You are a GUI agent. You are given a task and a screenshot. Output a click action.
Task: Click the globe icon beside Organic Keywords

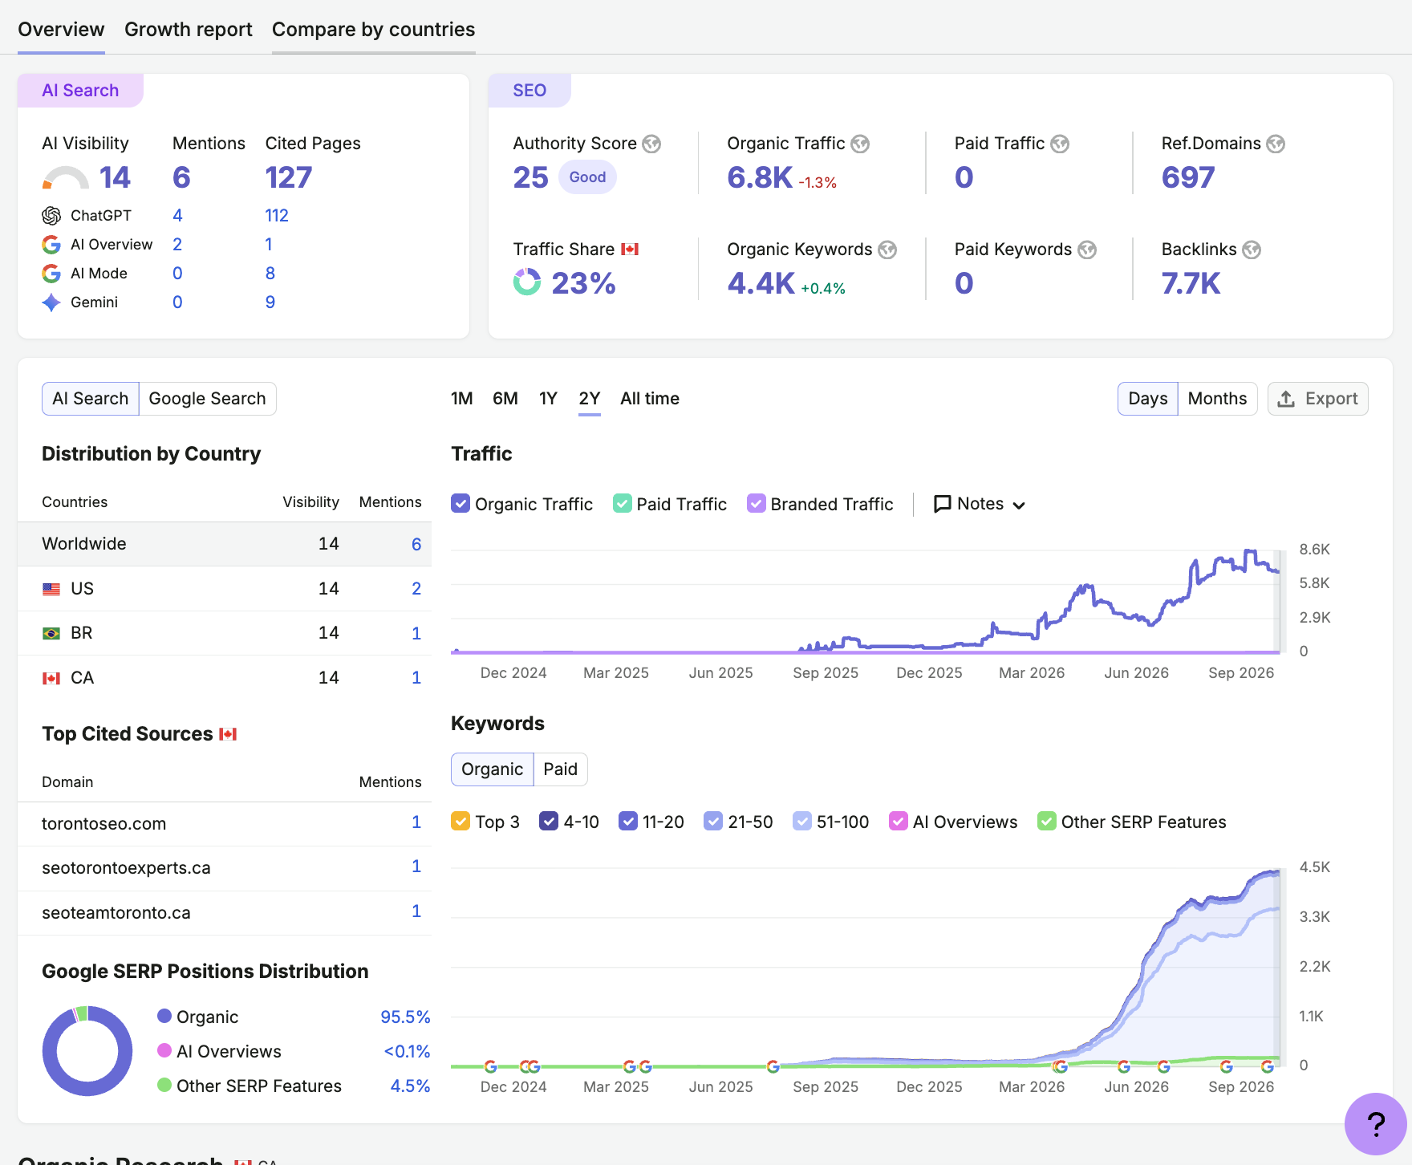(x=887, y=250)
